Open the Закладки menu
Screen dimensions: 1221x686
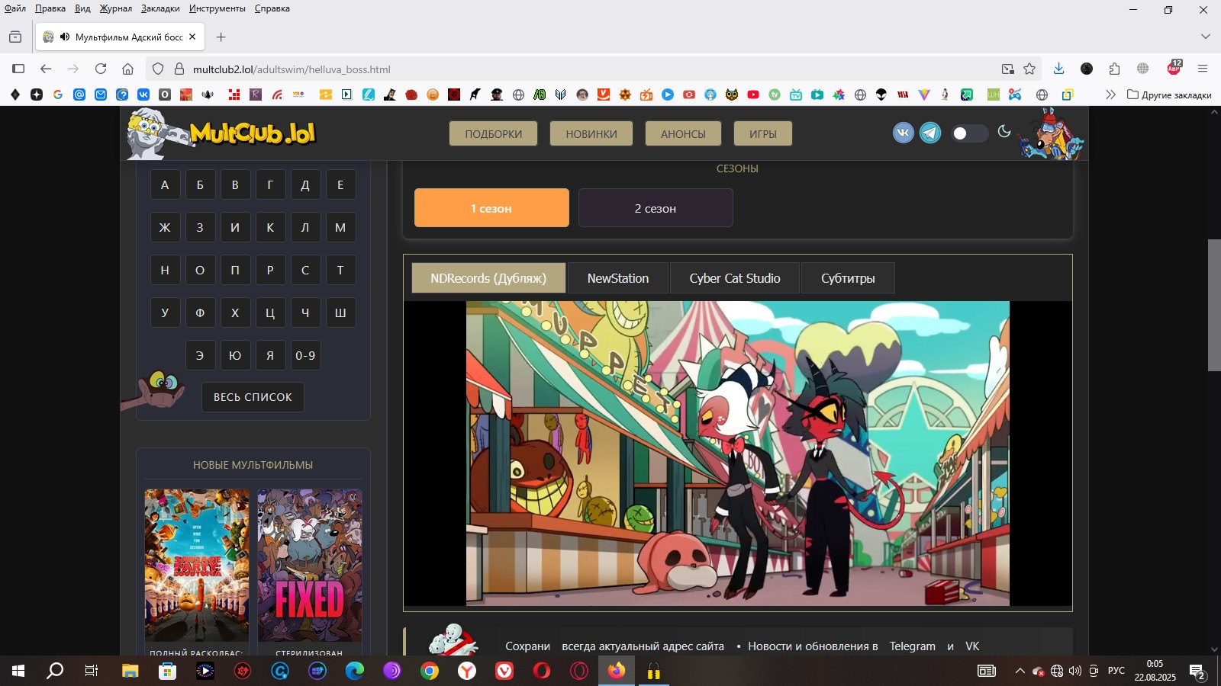[160, 8]
